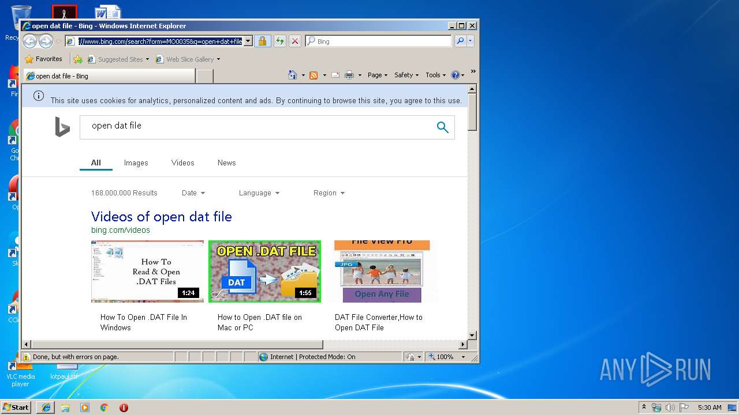Expand the Language filter dropdown
The width and height of the screenshot is (739, 415).
[x=259, y=193]
